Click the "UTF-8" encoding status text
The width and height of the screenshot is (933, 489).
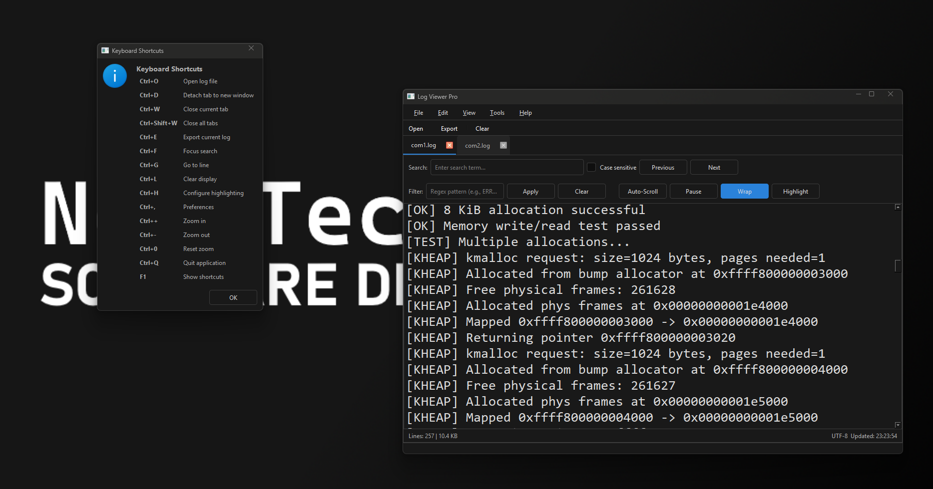(x=840, y=436)
